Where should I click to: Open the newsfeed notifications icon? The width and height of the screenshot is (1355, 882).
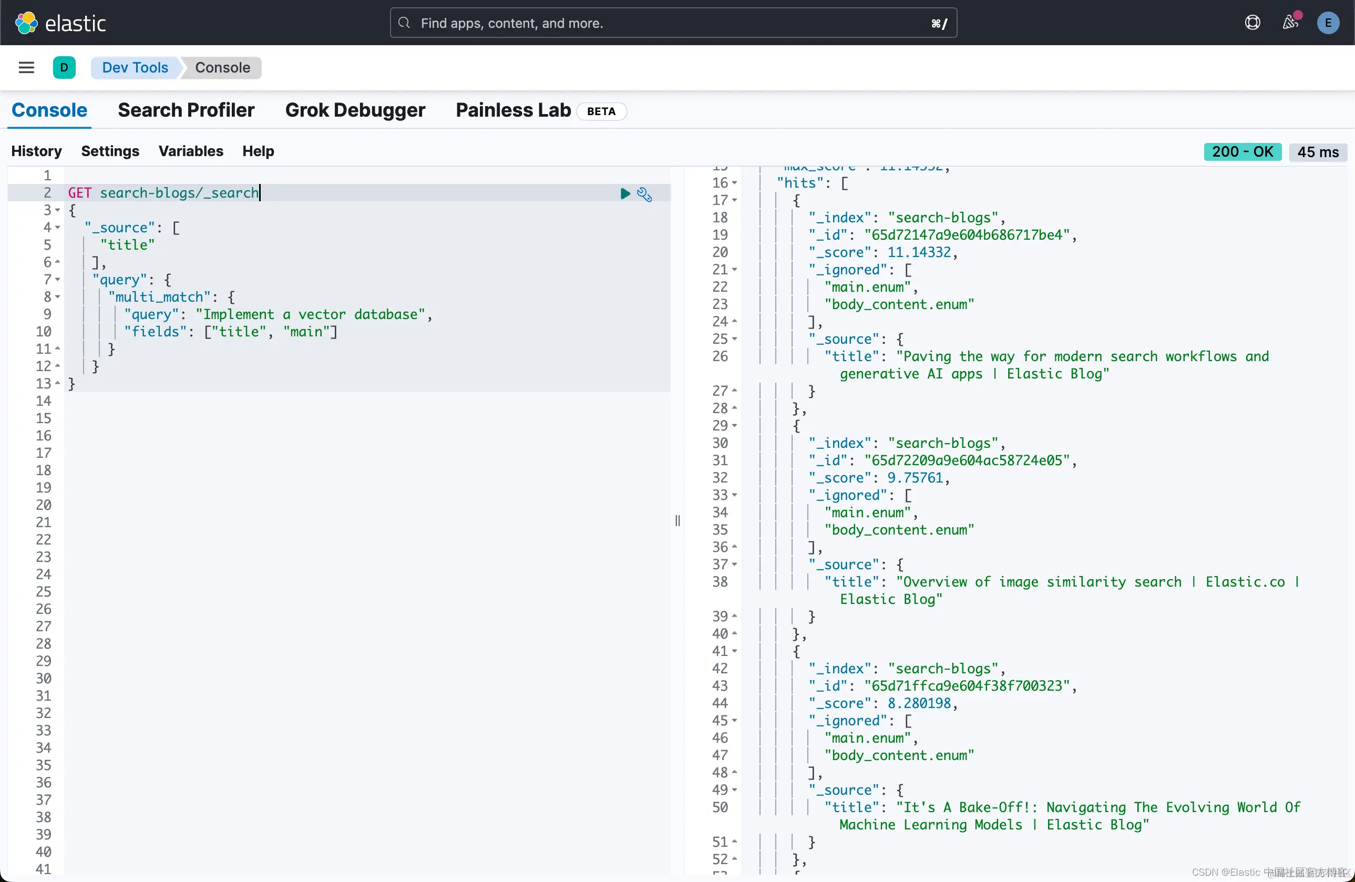click(x=1290, y=23)
